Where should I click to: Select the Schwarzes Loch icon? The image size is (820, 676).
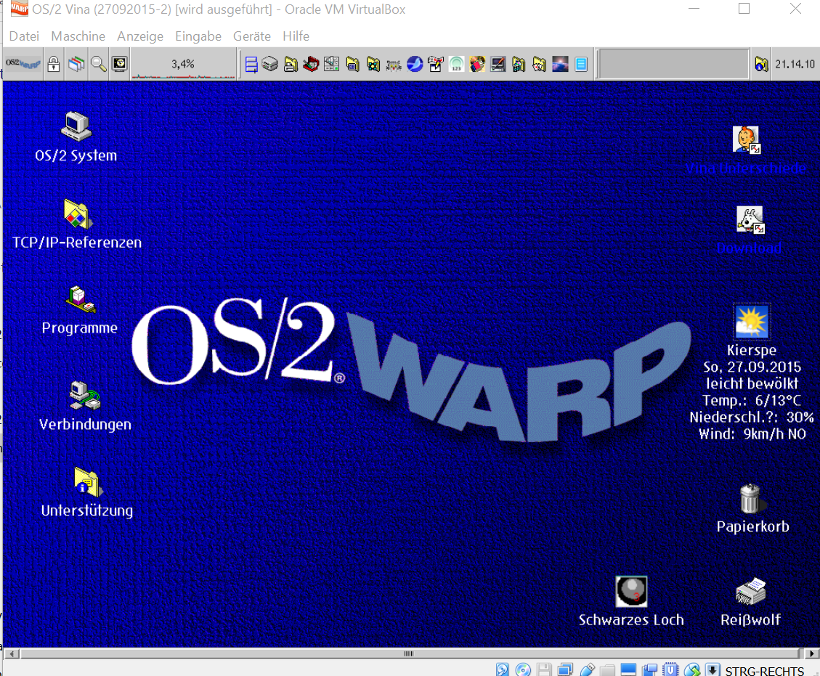click(x=631, y=591)
